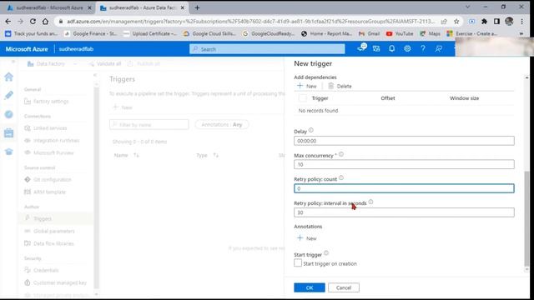This screenshot has width=534, height=300.
Task: Open the feedback icon in header
Action: point(439,48)
